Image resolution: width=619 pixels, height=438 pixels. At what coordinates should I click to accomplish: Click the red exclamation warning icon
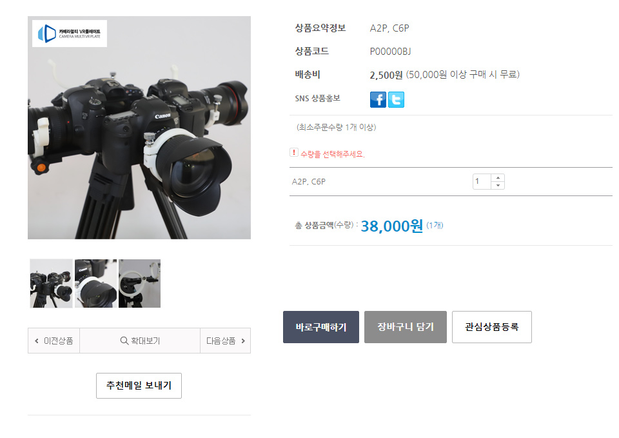click(x=294, y=153)
